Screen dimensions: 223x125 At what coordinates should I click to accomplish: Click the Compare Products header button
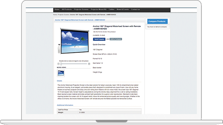click(x=157, y=21)
